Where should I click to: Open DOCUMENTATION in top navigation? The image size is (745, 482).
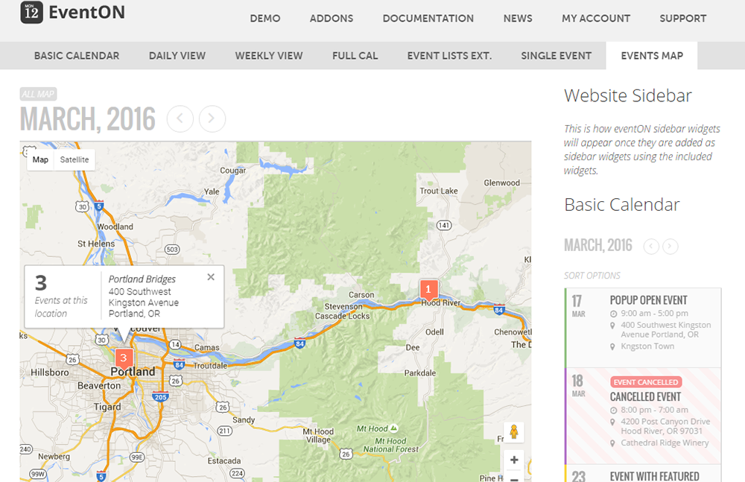point(428,19)
